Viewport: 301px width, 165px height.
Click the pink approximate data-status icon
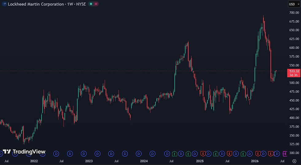[x=96, y=4]
